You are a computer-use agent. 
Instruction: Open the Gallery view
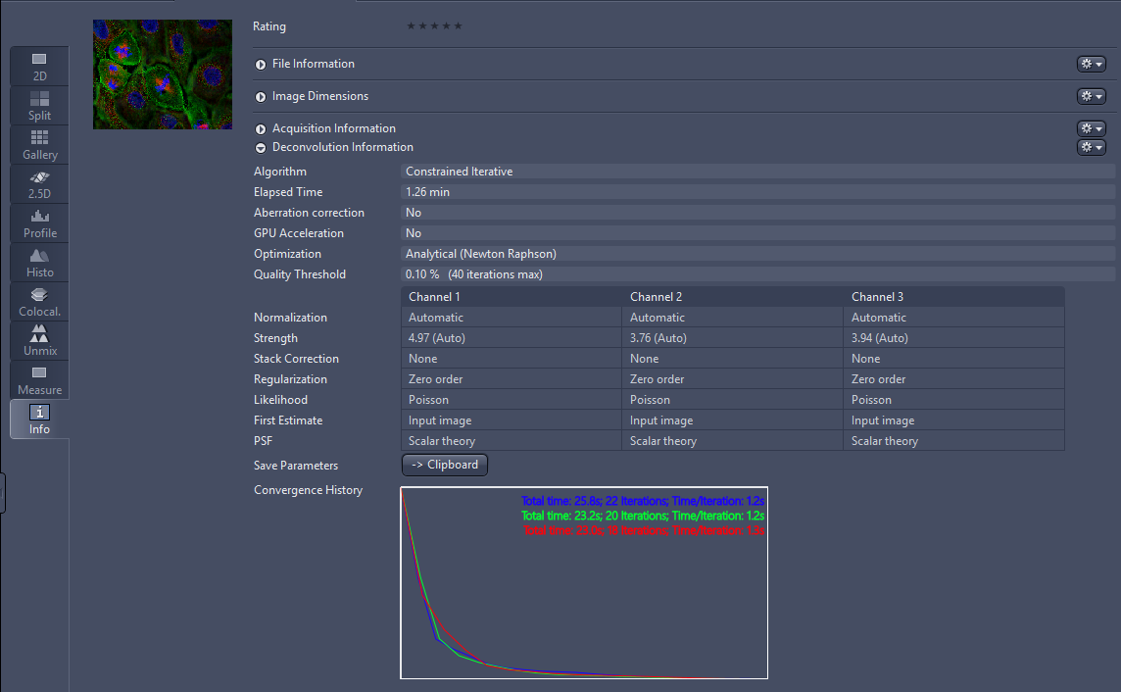click(38, 144)
